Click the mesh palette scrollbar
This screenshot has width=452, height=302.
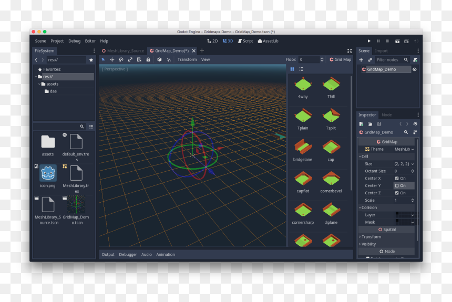(351, 132)
